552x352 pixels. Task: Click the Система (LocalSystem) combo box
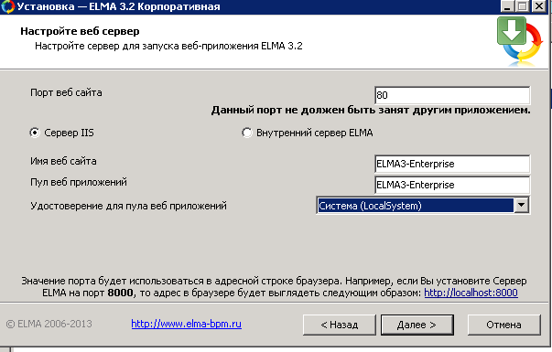click(423, 206)
